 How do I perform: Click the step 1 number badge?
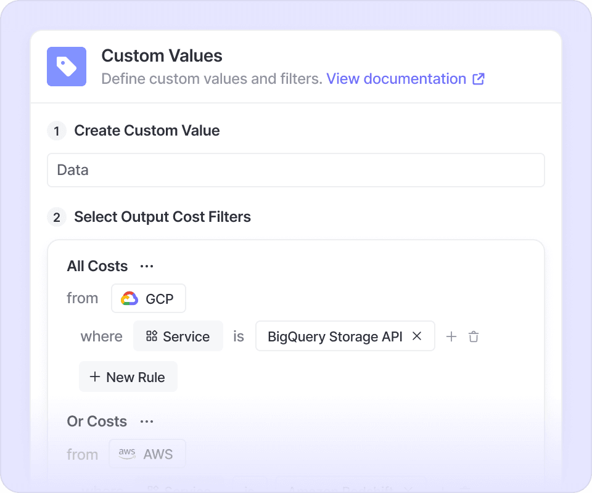[x=57, y=131]
